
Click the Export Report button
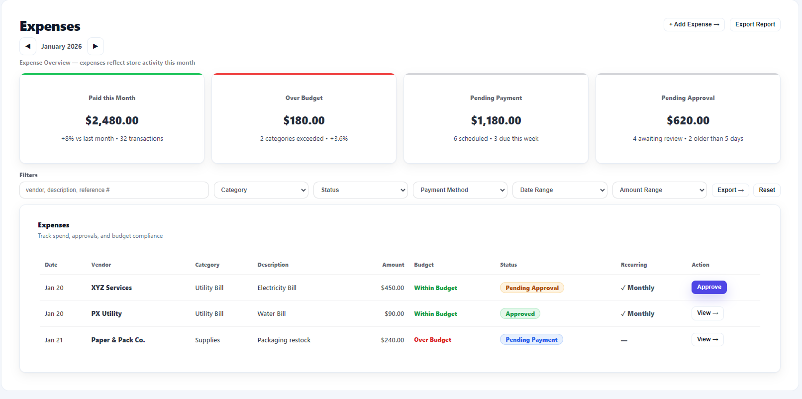pyautogui.click(x=755, y=24)
